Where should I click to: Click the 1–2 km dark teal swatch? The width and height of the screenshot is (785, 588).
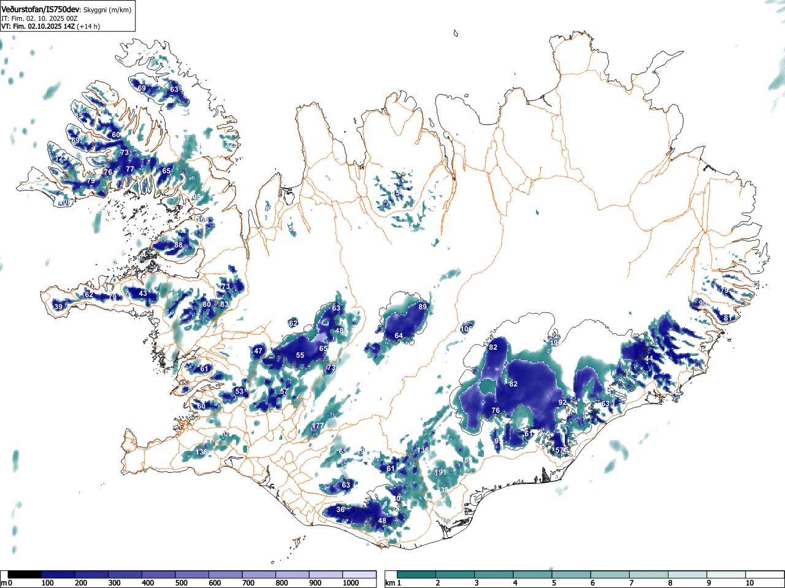tap(417, 575)
